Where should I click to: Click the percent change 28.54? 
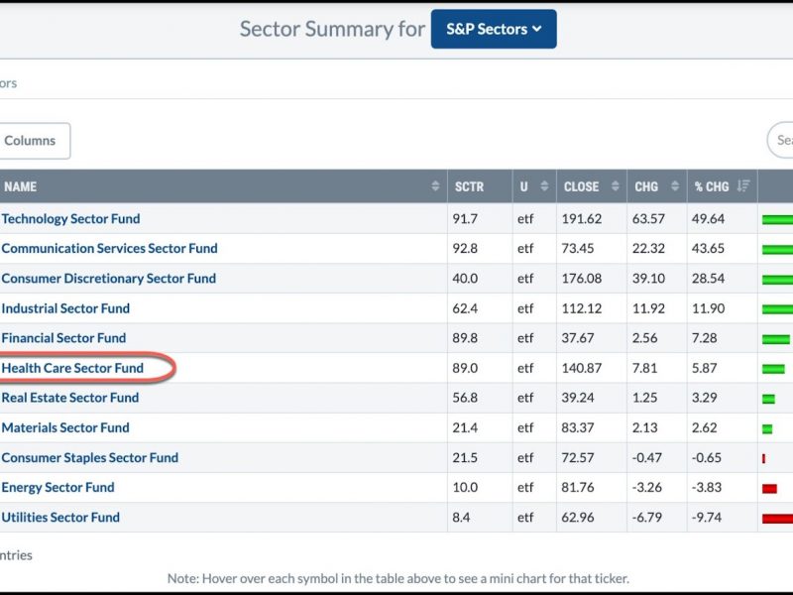click(708, 279)
